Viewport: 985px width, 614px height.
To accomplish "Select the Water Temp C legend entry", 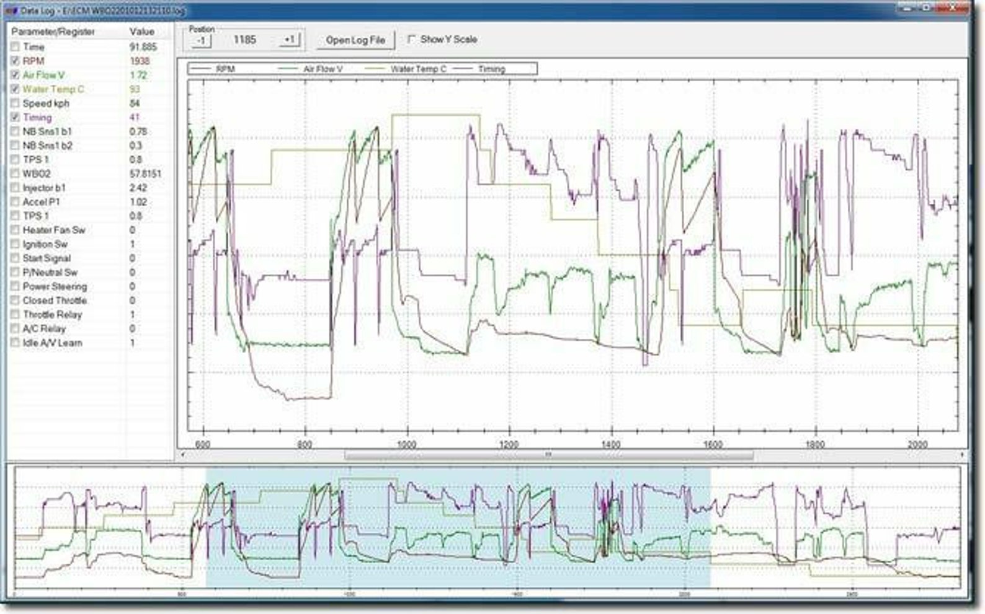I will [x=406, y=69].
